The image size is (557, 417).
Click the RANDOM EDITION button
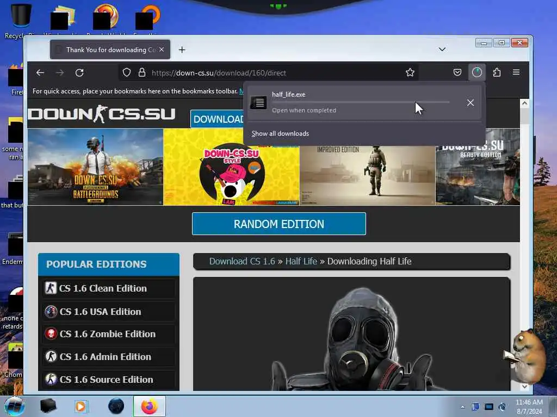click(279, 224)
